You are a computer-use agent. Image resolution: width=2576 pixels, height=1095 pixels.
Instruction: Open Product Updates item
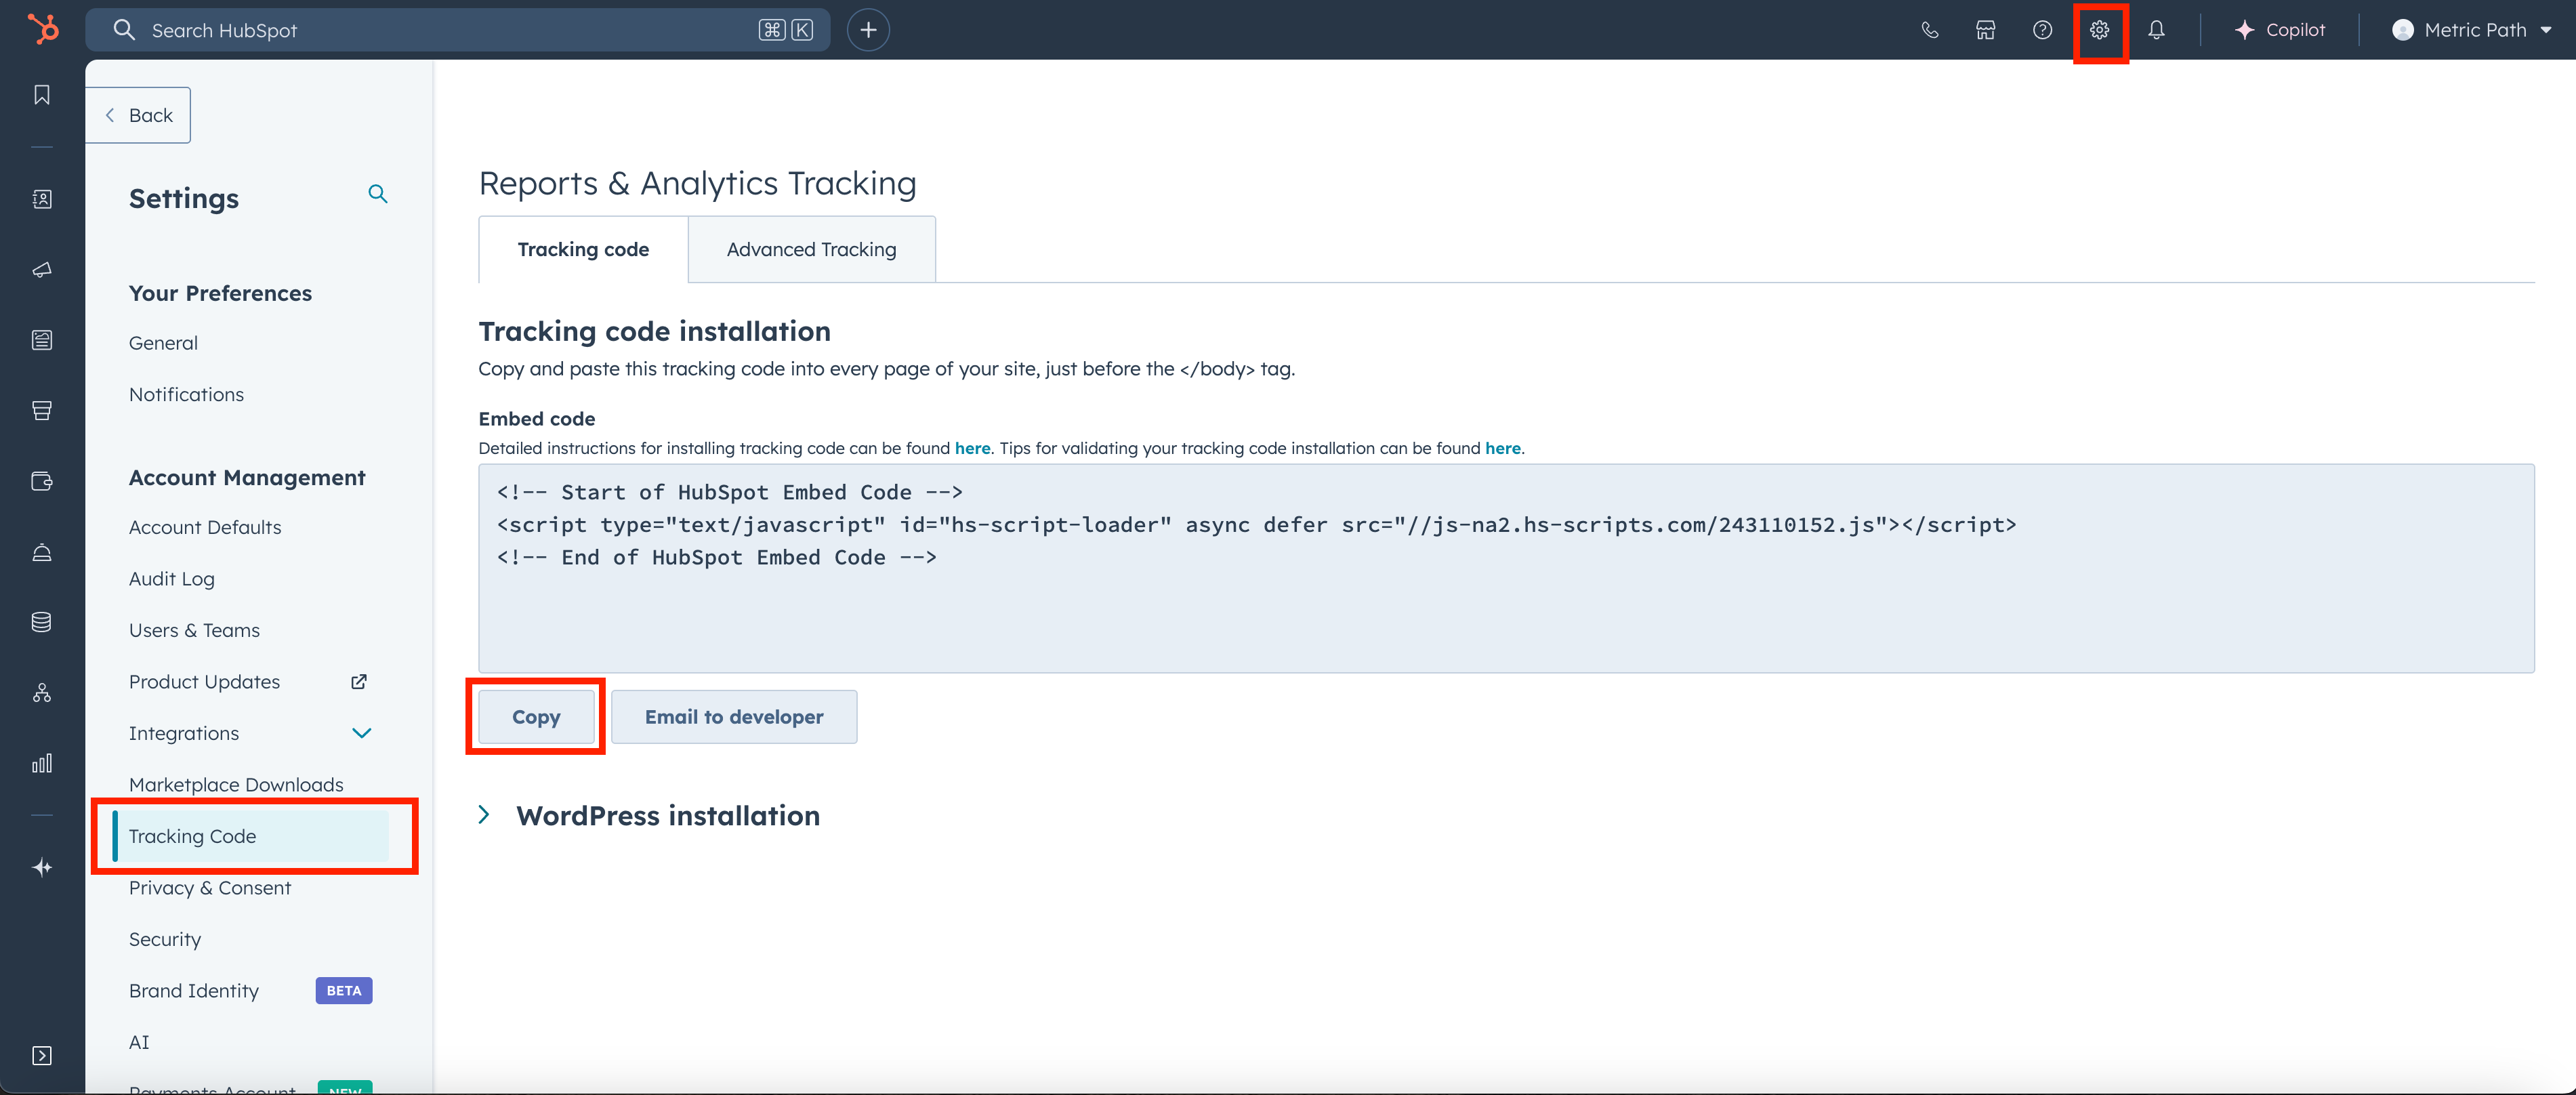click(204, 682)
